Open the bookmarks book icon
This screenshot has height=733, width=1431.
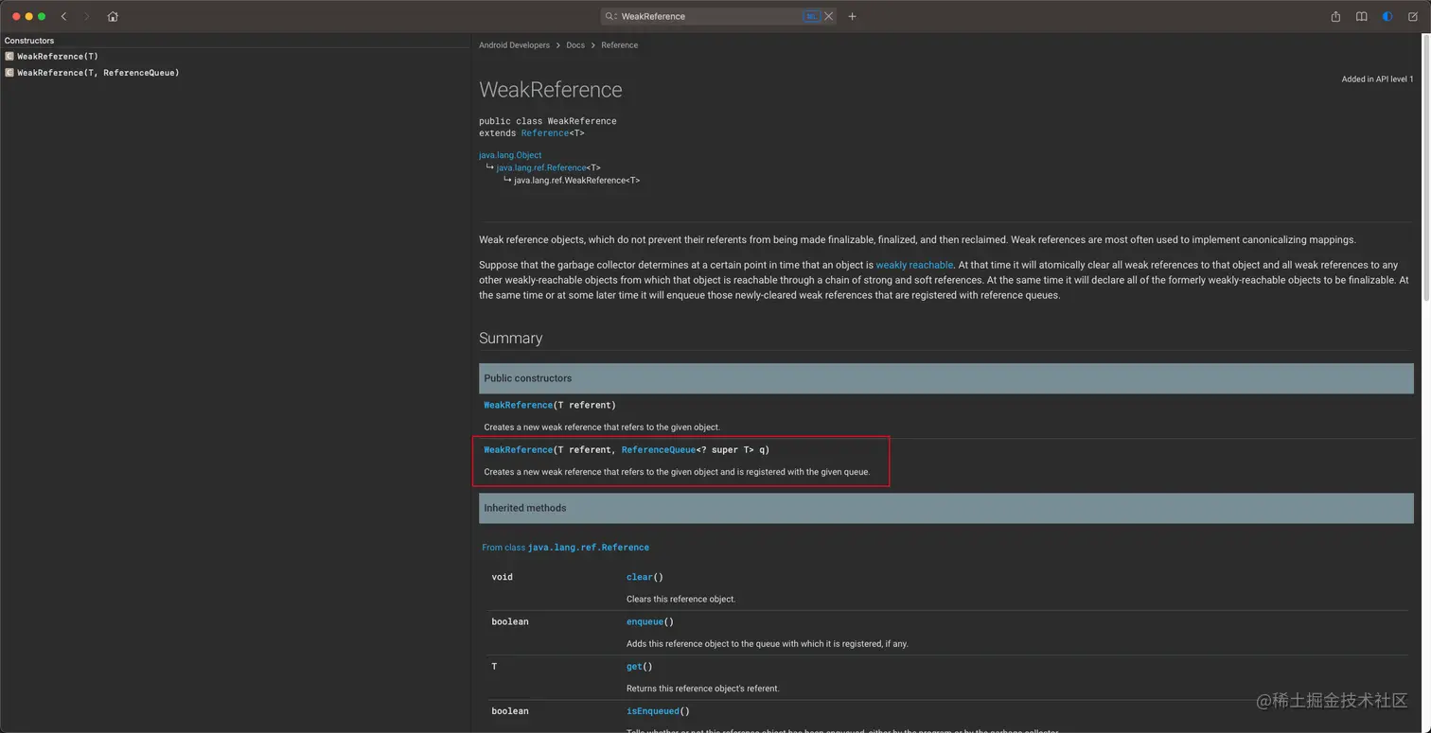point(1361,16)
